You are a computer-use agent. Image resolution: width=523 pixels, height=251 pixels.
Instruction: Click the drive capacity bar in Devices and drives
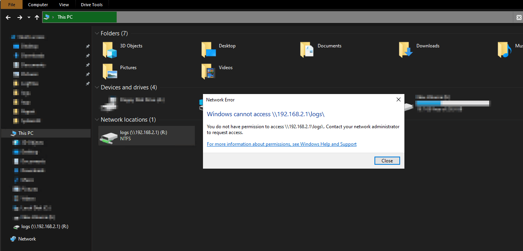452,103
